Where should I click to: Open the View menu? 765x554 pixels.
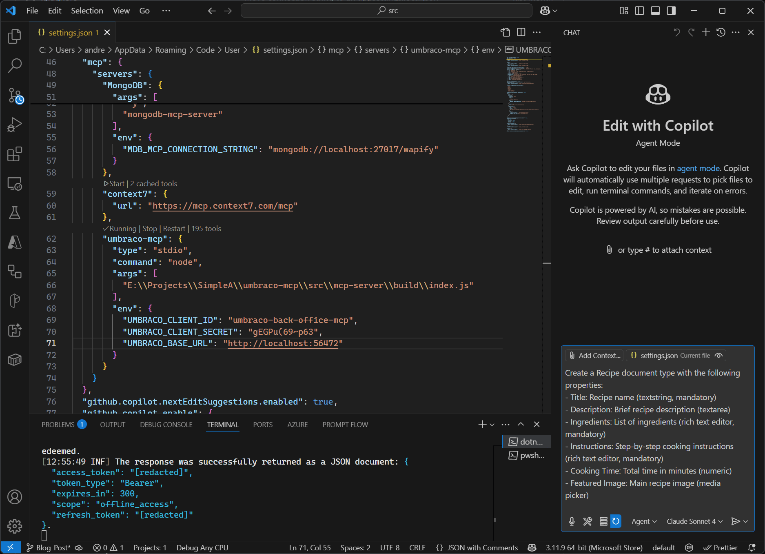click(121, 11)
